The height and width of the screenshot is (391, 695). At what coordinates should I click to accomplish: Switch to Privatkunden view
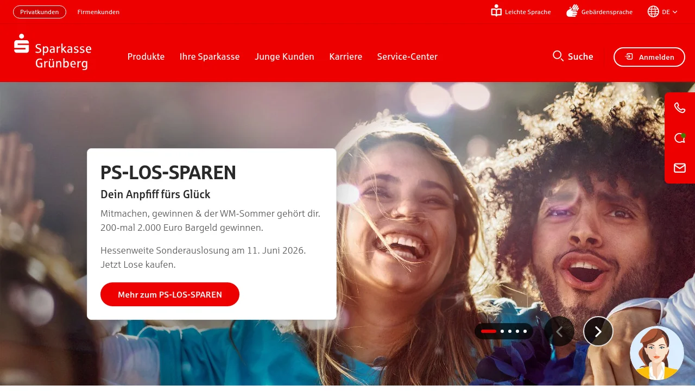click(x=40, y=12)
